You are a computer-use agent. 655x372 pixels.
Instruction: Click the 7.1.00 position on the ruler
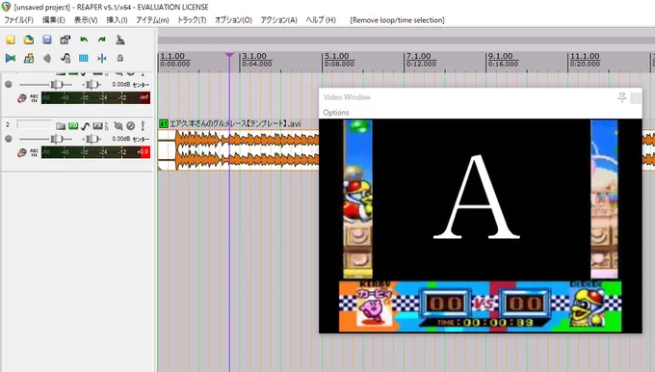tap(419, 56)
